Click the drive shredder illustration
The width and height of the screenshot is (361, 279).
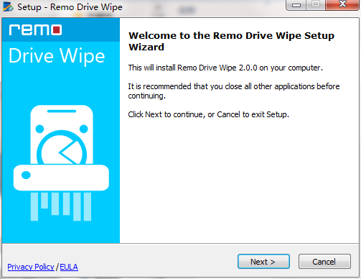point(61,163)
